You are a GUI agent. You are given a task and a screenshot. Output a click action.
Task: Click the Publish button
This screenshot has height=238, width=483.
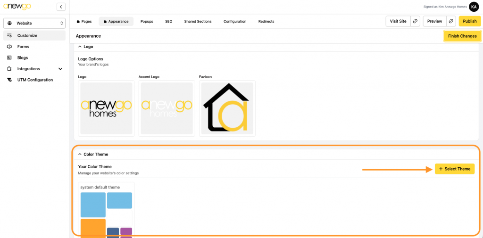[x=469, y=21]
